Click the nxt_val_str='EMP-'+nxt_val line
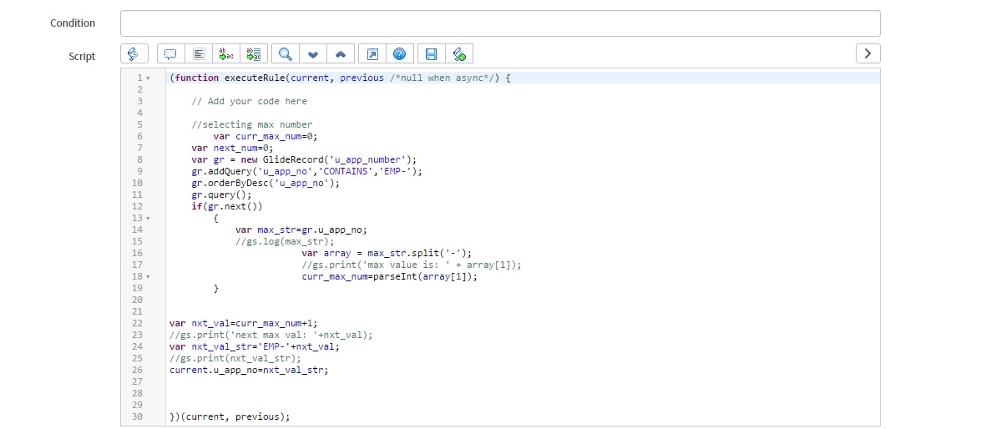 click(x=255, y=346)
